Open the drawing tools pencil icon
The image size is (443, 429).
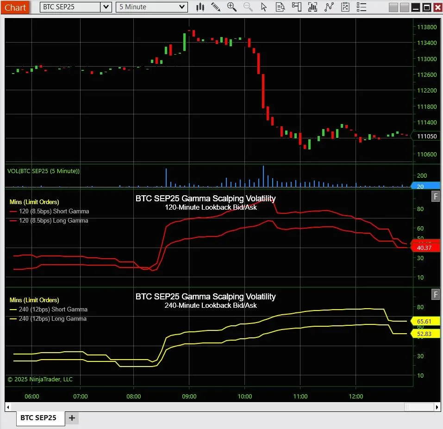coord(216,7)
